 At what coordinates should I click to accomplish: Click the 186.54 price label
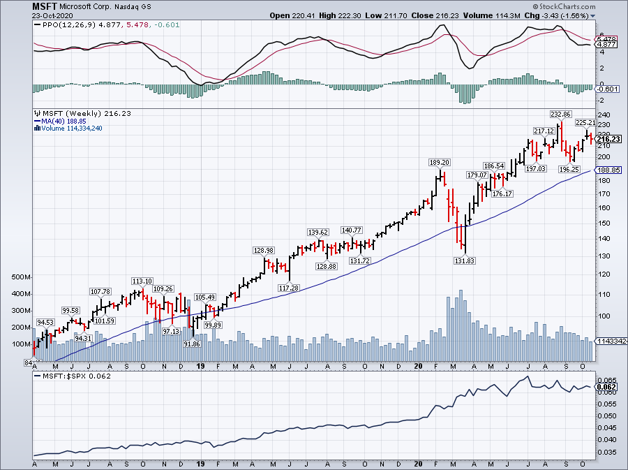click(x=494, y=166)
